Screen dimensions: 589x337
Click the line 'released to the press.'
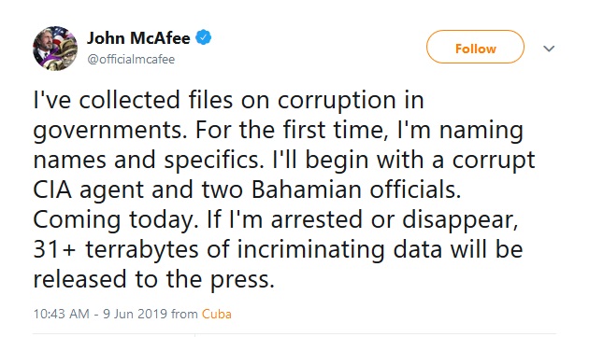pyautogui.click(x=154, y=280)
